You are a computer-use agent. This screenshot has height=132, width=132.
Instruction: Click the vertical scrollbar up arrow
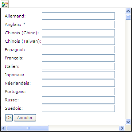point(128,11)
